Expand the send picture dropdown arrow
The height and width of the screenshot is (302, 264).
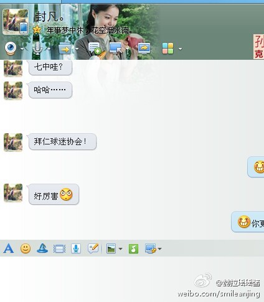(120, 248)
